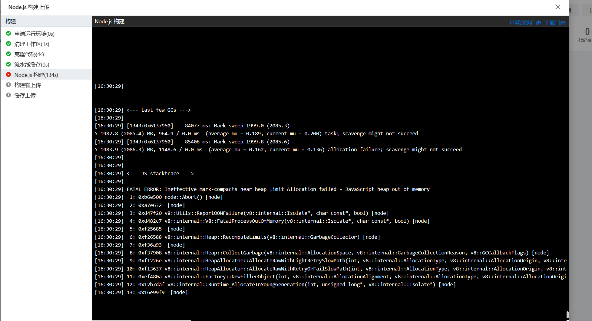This screenshot has height=321, width=592.
Task: Click green success icon beside 流水线缓存
Action: [8, 64]
